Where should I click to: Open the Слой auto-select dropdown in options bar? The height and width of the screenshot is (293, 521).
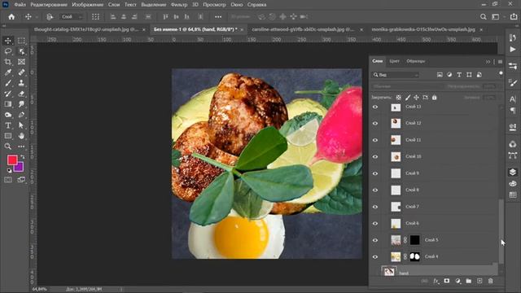tap(71, 16)
